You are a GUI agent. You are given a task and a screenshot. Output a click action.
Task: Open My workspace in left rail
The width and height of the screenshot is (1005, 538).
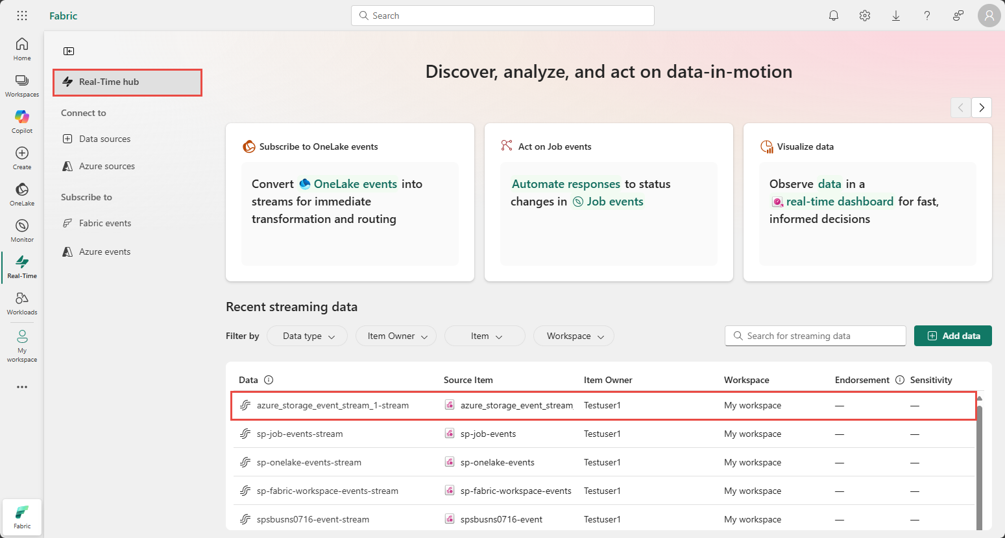coord(22,345)
